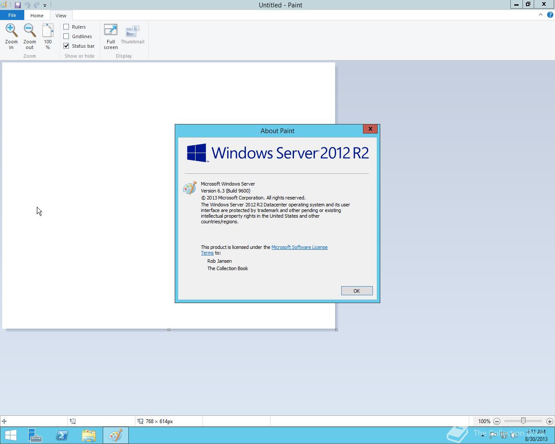Click the Undo arrow in quick access
This screenshot has width=555, height=444.
[27, 5]
